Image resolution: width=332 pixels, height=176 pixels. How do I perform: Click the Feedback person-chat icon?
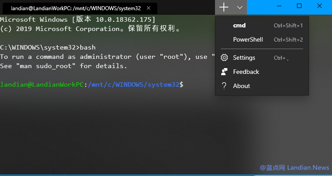tap(224, 72)
